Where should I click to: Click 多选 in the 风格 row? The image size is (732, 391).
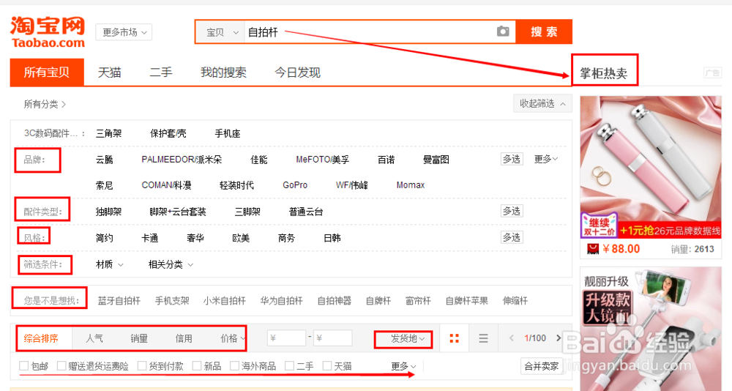coord(512,237)
